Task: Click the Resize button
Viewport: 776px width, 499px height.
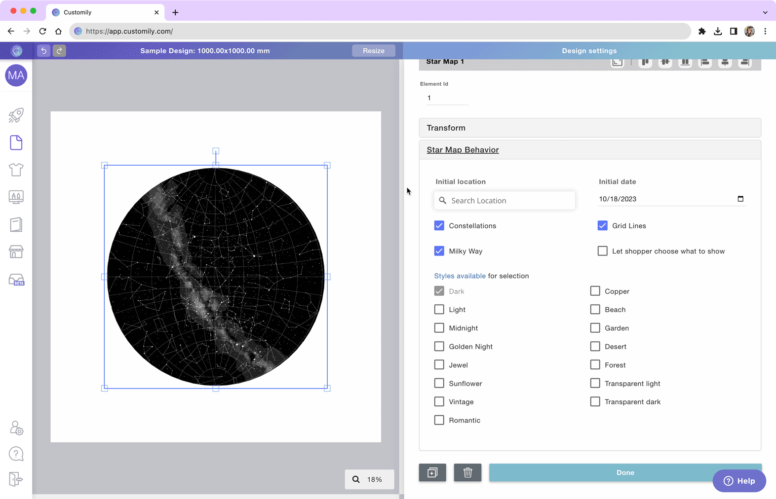Action: [x=373, y=51]
